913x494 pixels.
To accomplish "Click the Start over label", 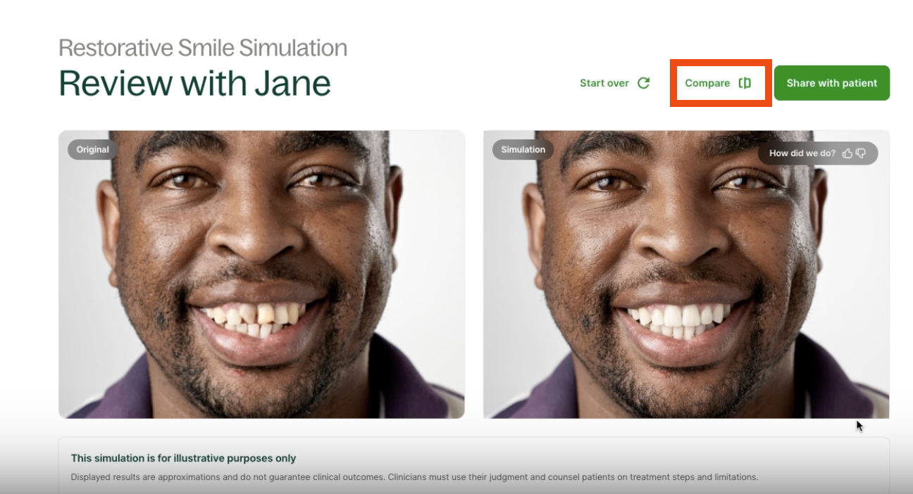I will (x=604, y=83).
